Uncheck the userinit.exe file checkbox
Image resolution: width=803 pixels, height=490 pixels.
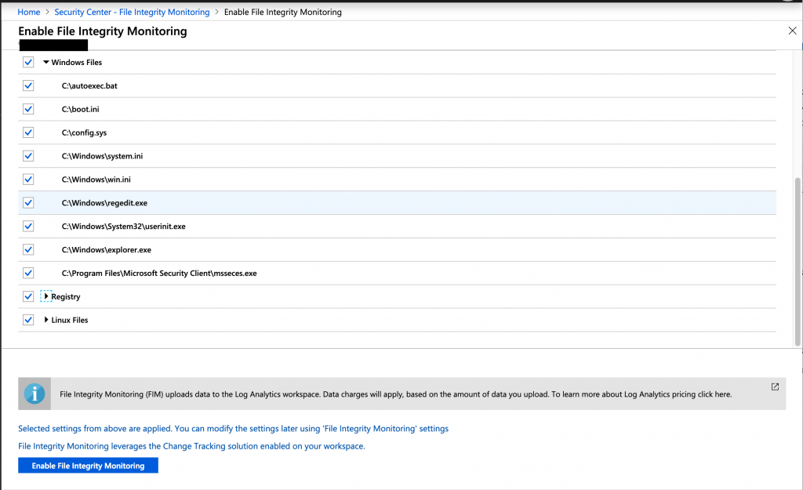pos(28,227)
